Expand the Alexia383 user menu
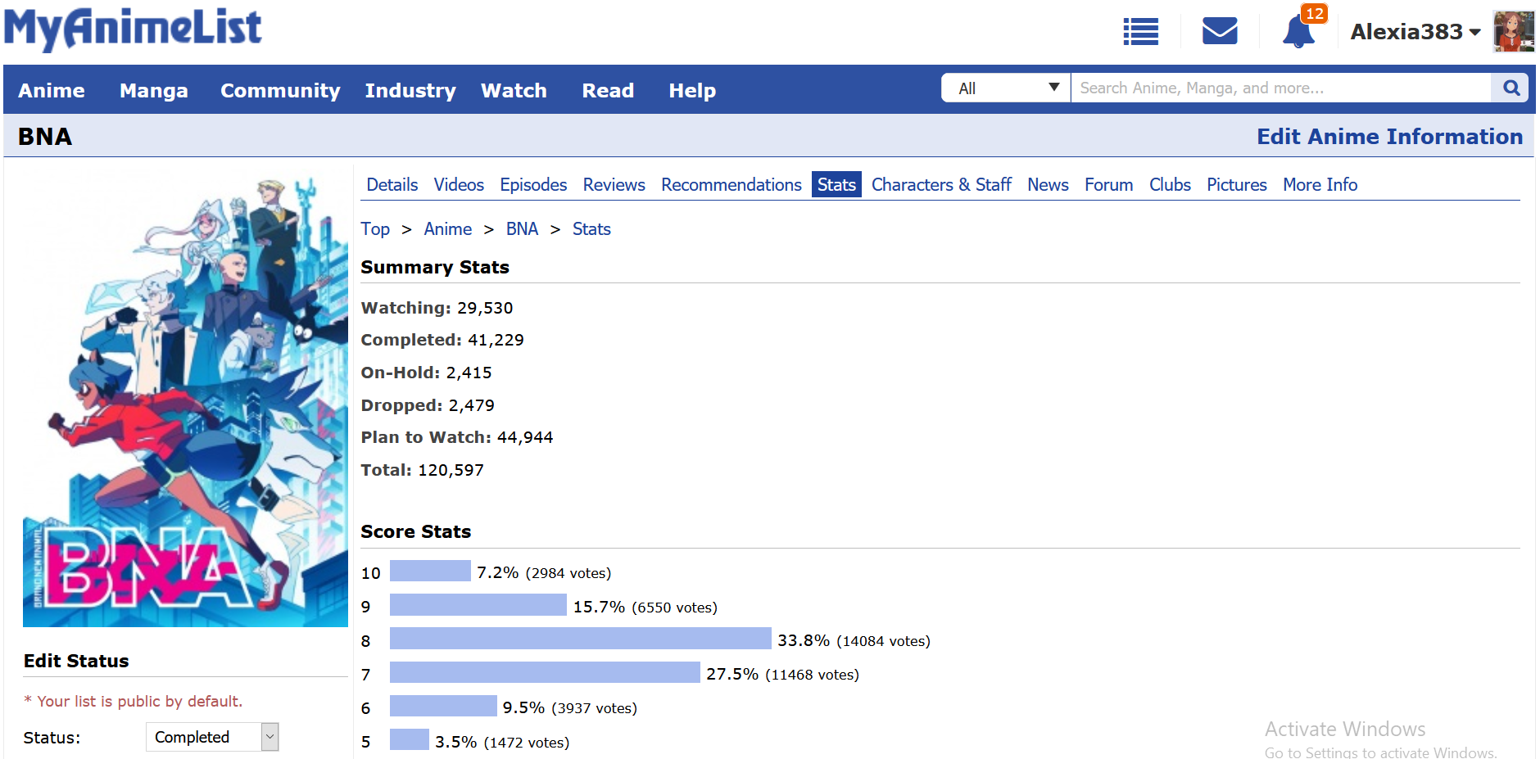The image size is (1540, 759). 1415,32
